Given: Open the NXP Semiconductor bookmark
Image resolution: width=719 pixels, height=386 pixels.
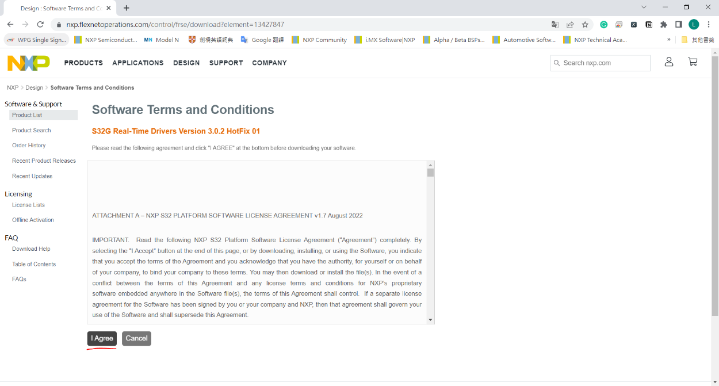Looking at the screenshot, I should click(x=106, y=40).
